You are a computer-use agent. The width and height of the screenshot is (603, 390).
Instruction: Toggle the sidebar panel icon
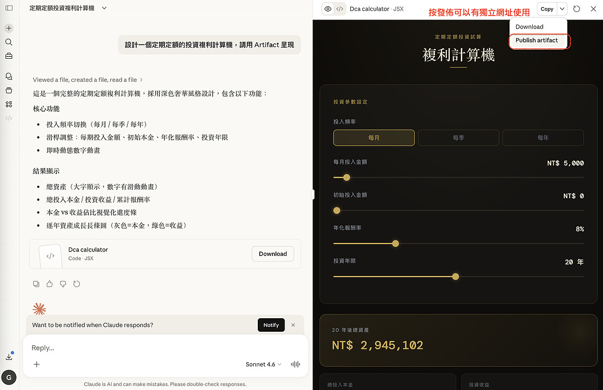pyautogui.click(x=8, y=8)
